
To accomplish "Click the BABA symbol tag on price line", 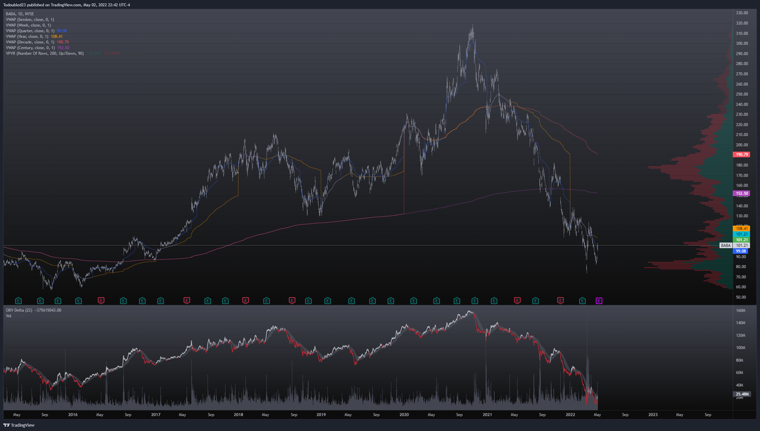I will coord(726,246).
